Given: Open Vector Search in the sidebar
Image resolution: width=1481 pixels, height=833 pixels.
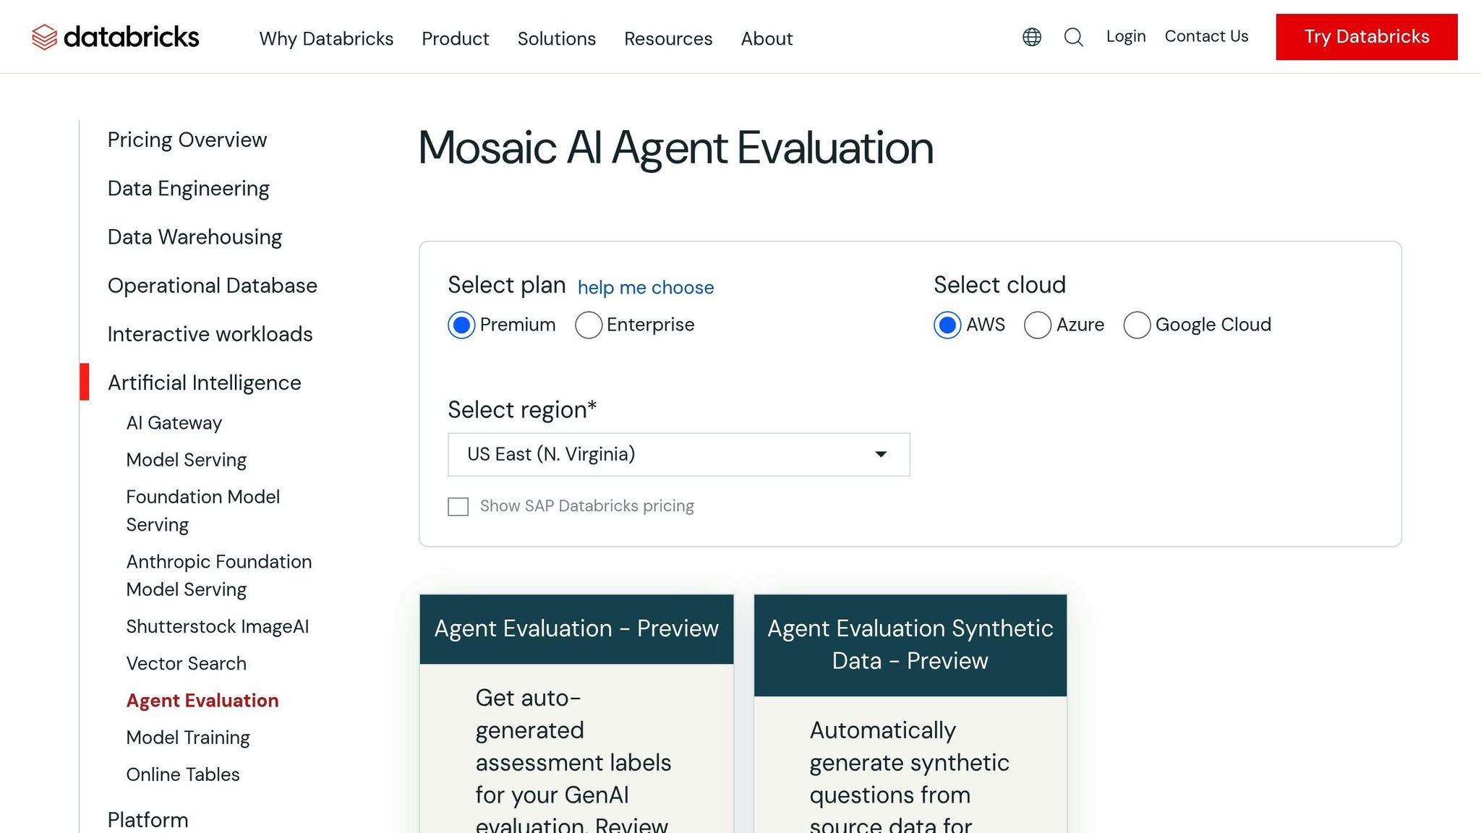Looking at the screenshot, I should click(x=186, y=663).
